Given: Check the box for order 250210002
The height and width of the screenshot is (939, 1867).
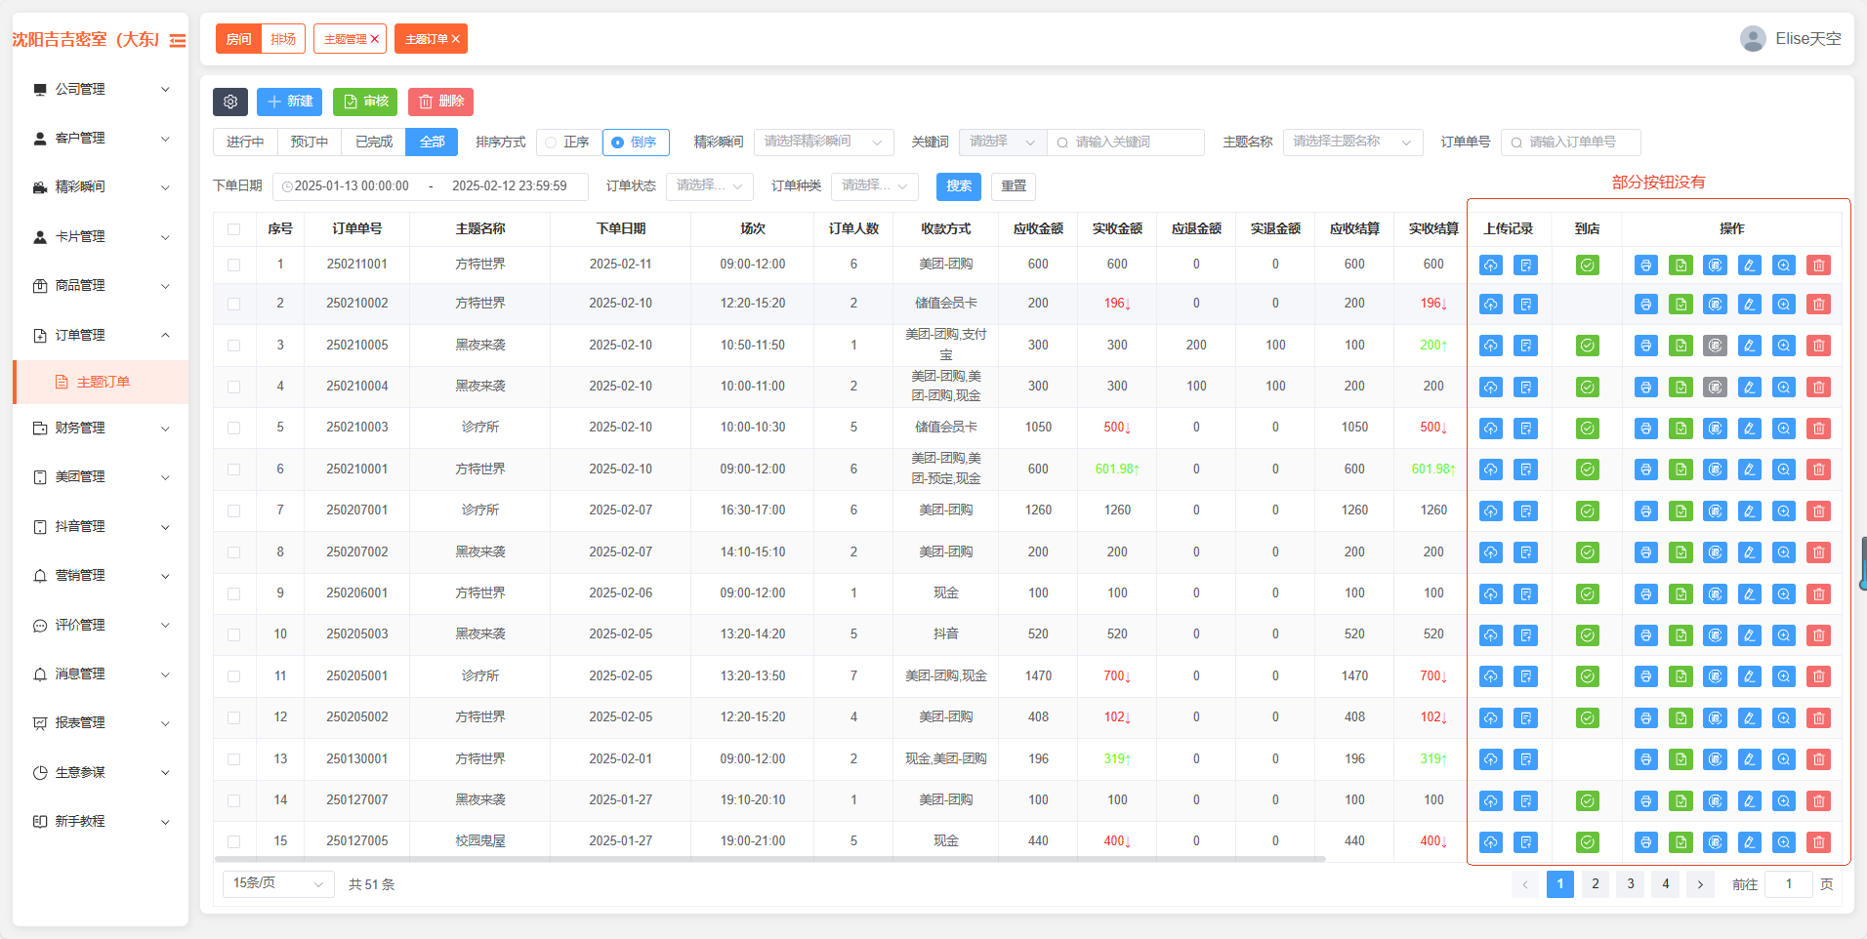Looking at the screenshot, I should (233, 304).
